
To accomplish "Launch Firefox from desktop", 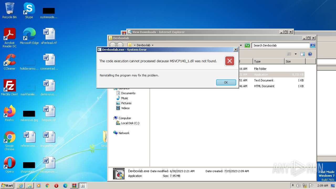I will pyautogui.click(x=9, y=113).
